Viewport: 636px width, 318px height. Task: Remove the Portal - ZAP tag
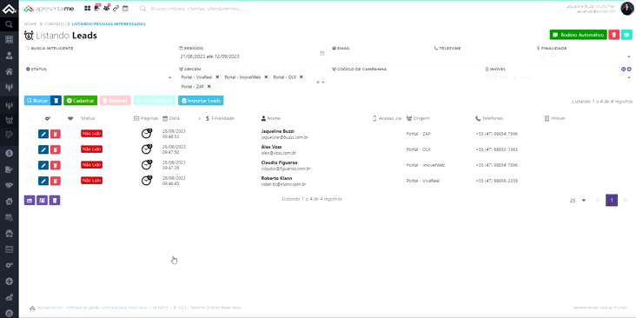point(209,86)
